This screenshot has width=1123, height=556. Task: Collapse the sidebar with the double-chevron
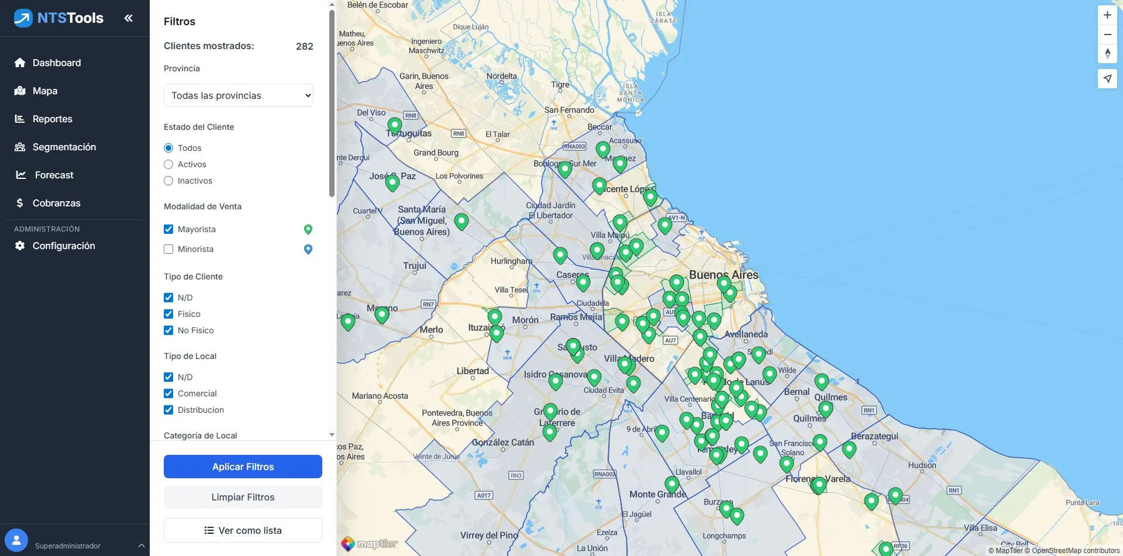point(128,18)
